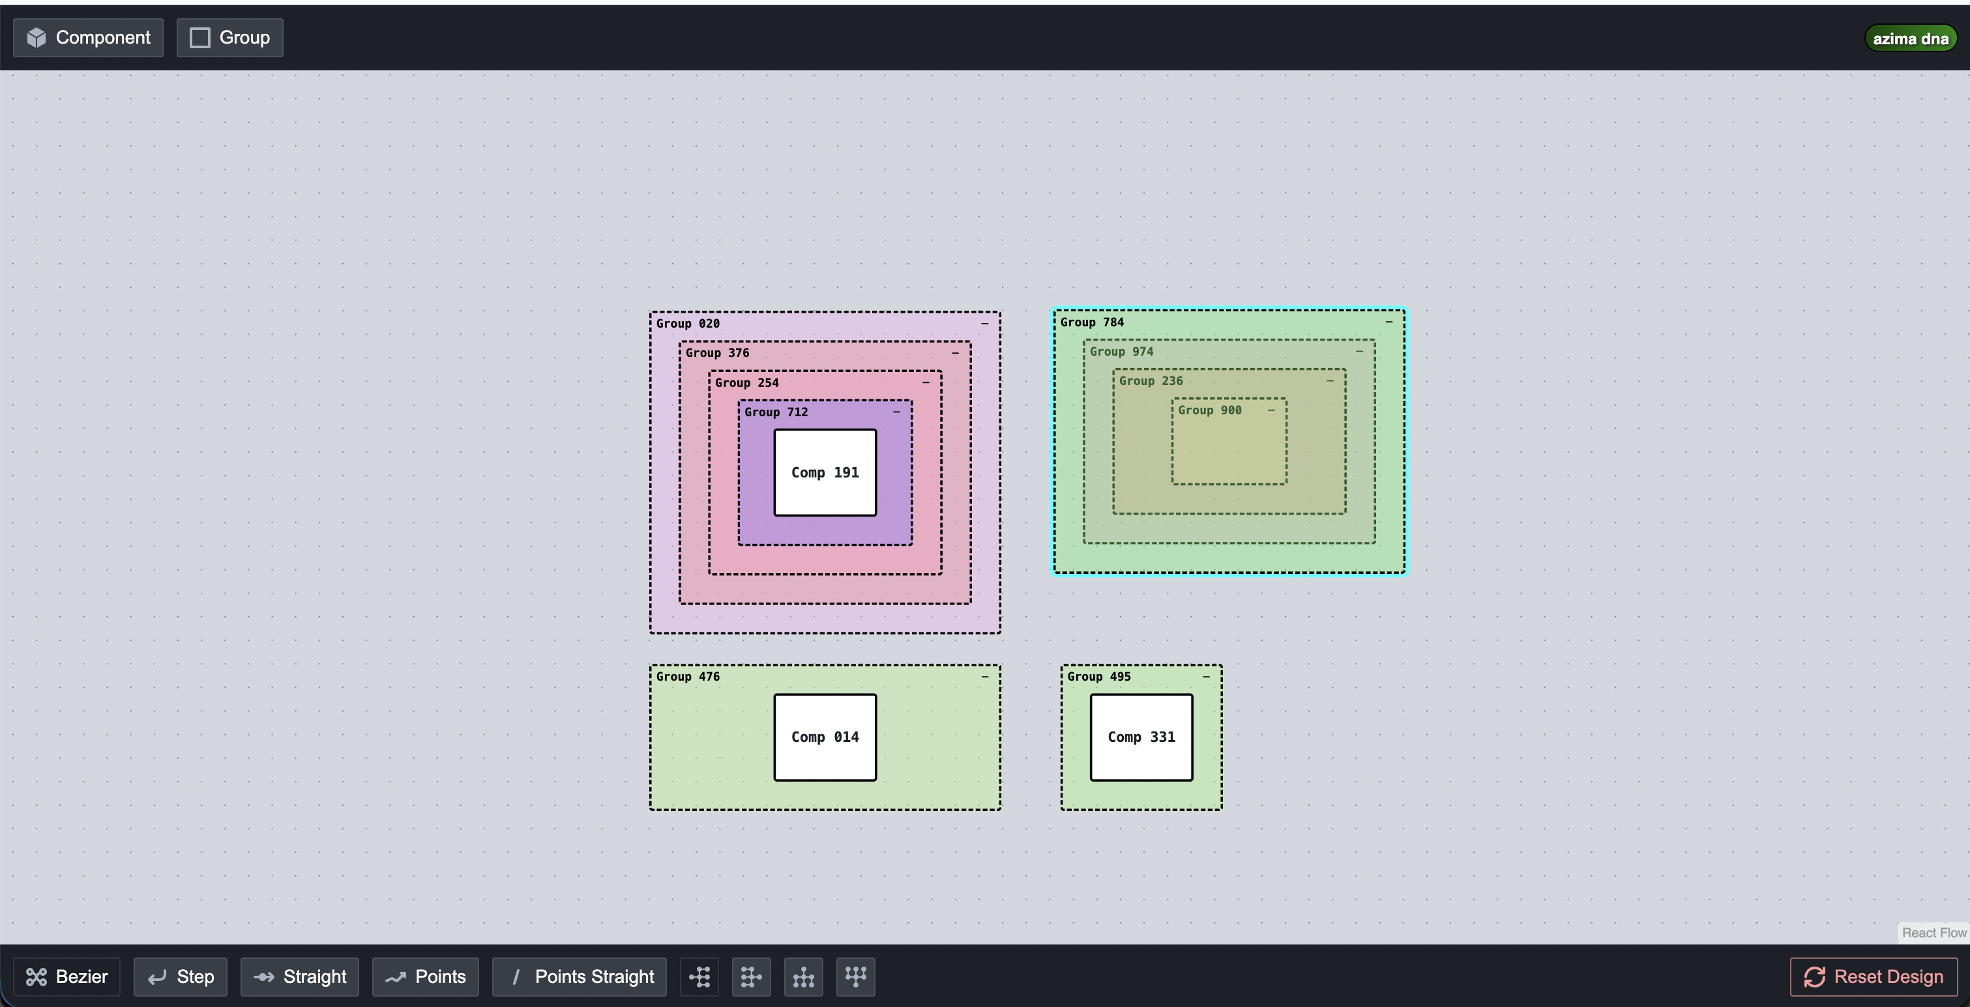This screenshot has width=1970, height=1007.
Task: Collapse Group 784 with its minus toggle
Action: point(1390,322)
